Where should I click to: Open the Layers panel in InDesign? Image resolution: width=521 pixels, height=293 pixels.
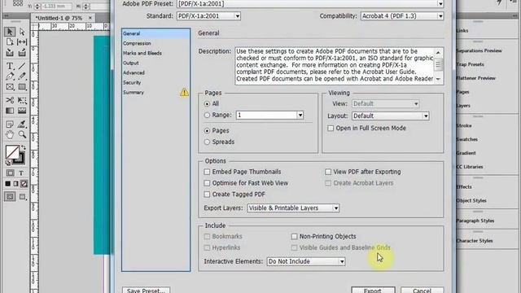pos(463,106)
